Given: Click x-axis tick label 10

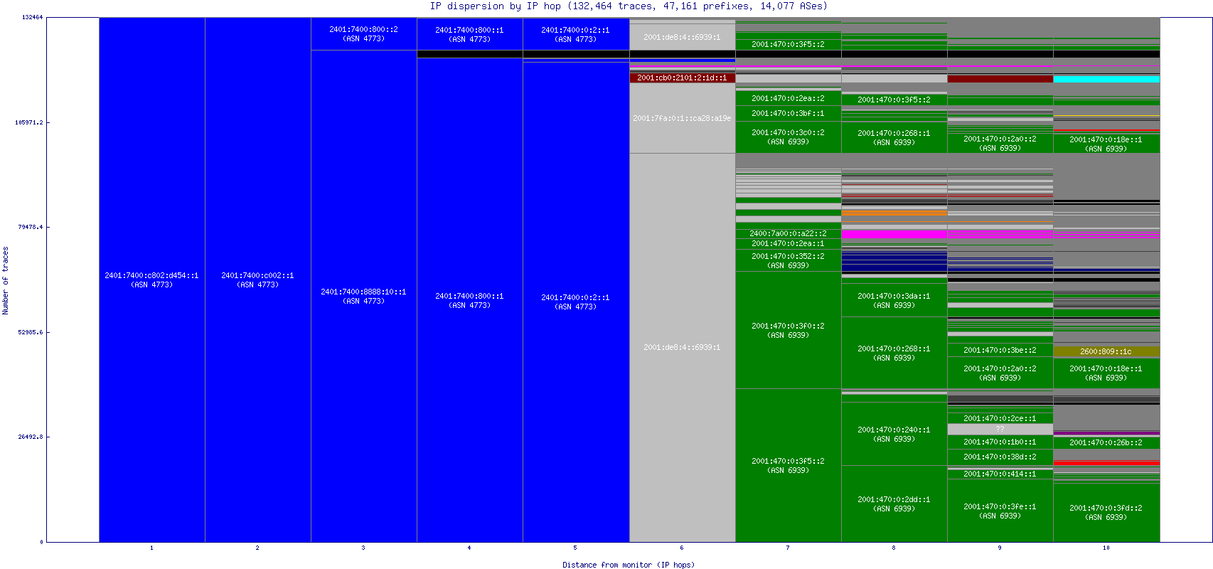Looking at the screenshot, I should tap(1106, 548).
